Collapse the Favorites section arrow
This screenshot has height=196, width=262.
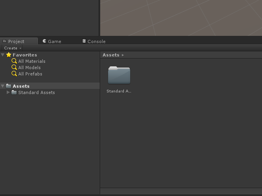pyautogui.click(x=3, y=55)
